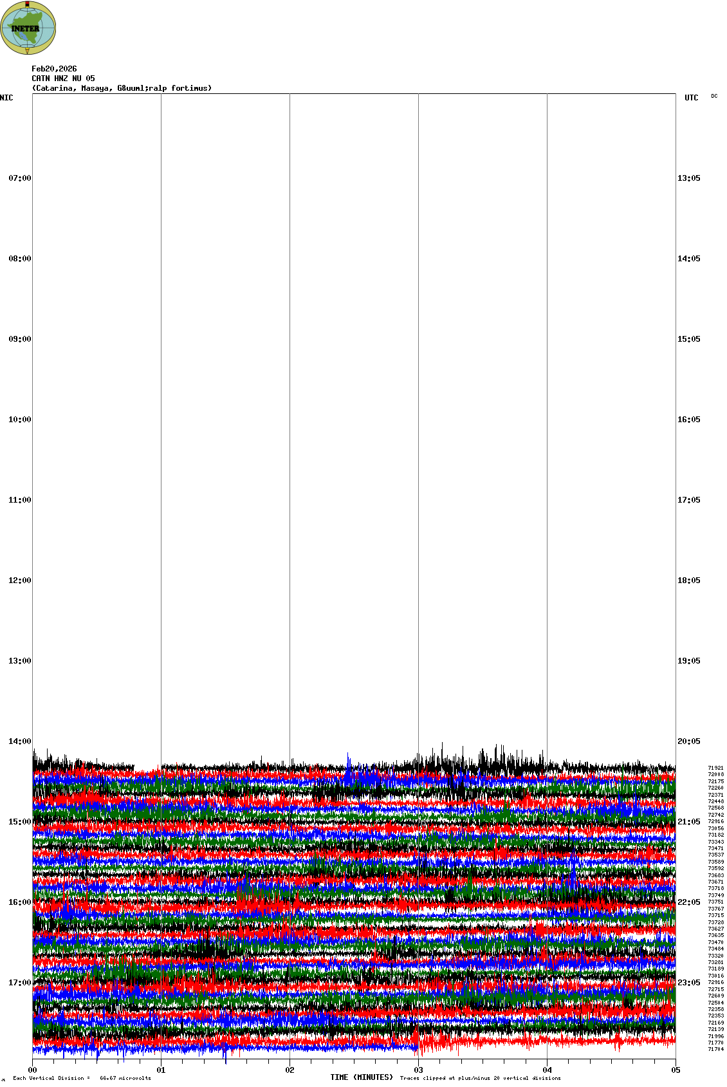Click the 23:05 UTC time label
This screenshot has width=727, height=1087.
tap(688, 983)
